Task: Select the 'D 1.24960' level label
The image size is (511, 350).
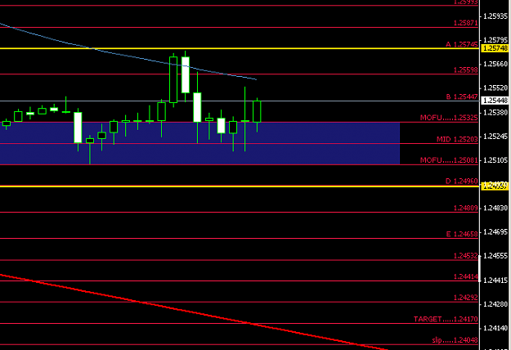Action: coord(462,181)
